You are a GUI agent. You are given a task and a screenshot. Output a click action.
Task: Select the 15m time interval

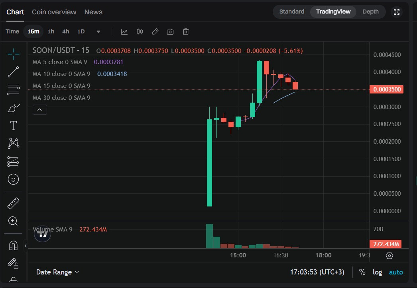click(x=33, y=31)
